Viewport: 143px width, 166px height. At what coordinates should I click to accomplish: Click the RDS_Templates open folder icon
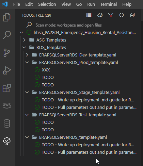click(x=32, y=47)
